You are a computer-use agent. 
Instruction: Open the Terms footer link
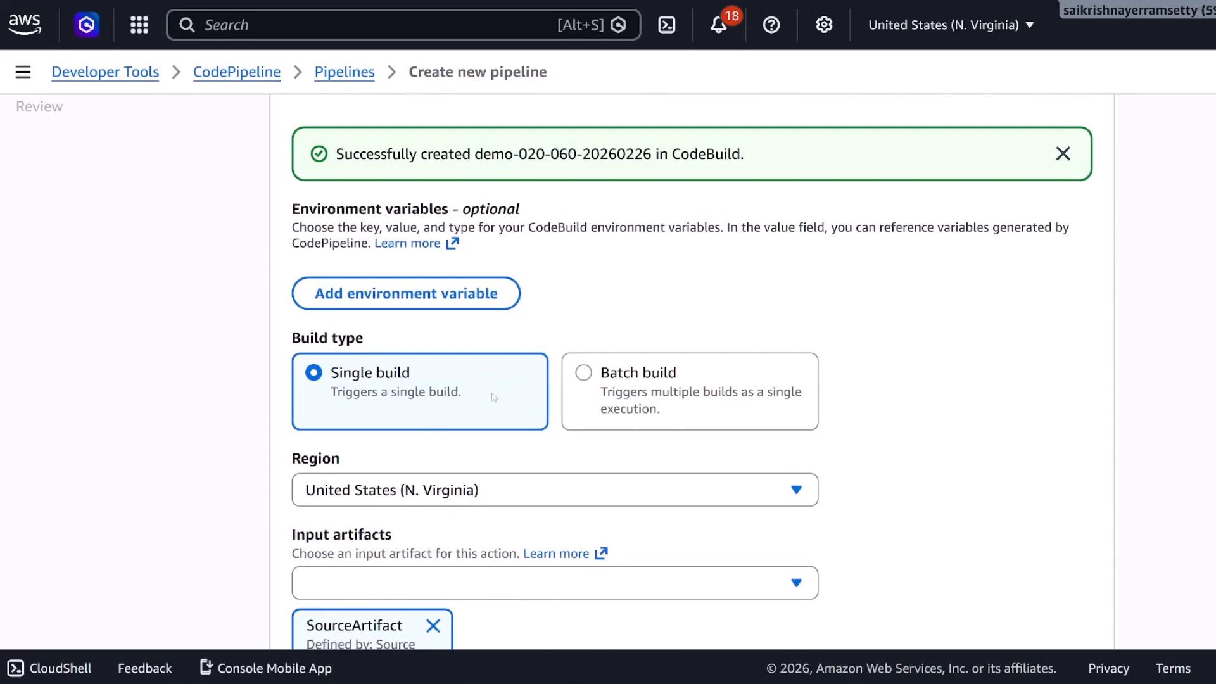click(x=1173, y=668)
